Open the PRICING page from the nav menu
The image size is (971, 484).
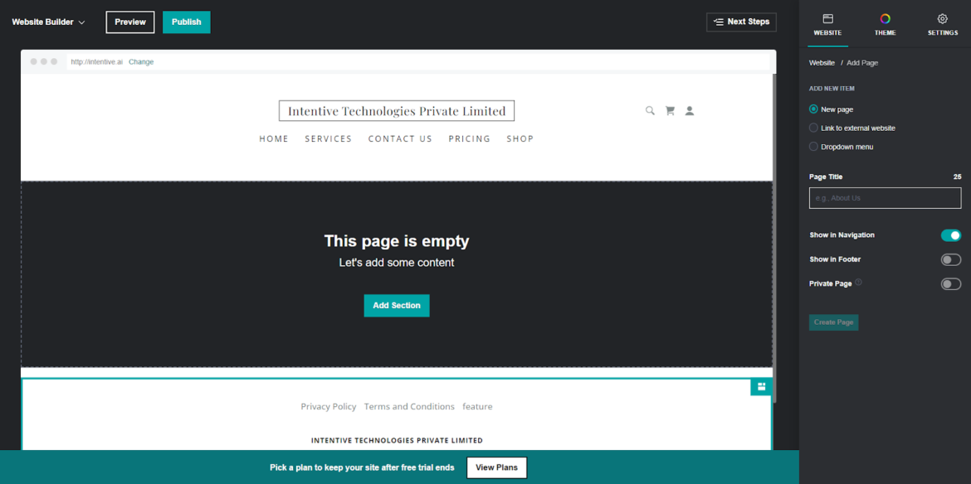(469, 138)
